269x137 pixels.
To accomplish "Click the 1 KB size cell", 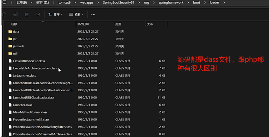I will [162, 120].
